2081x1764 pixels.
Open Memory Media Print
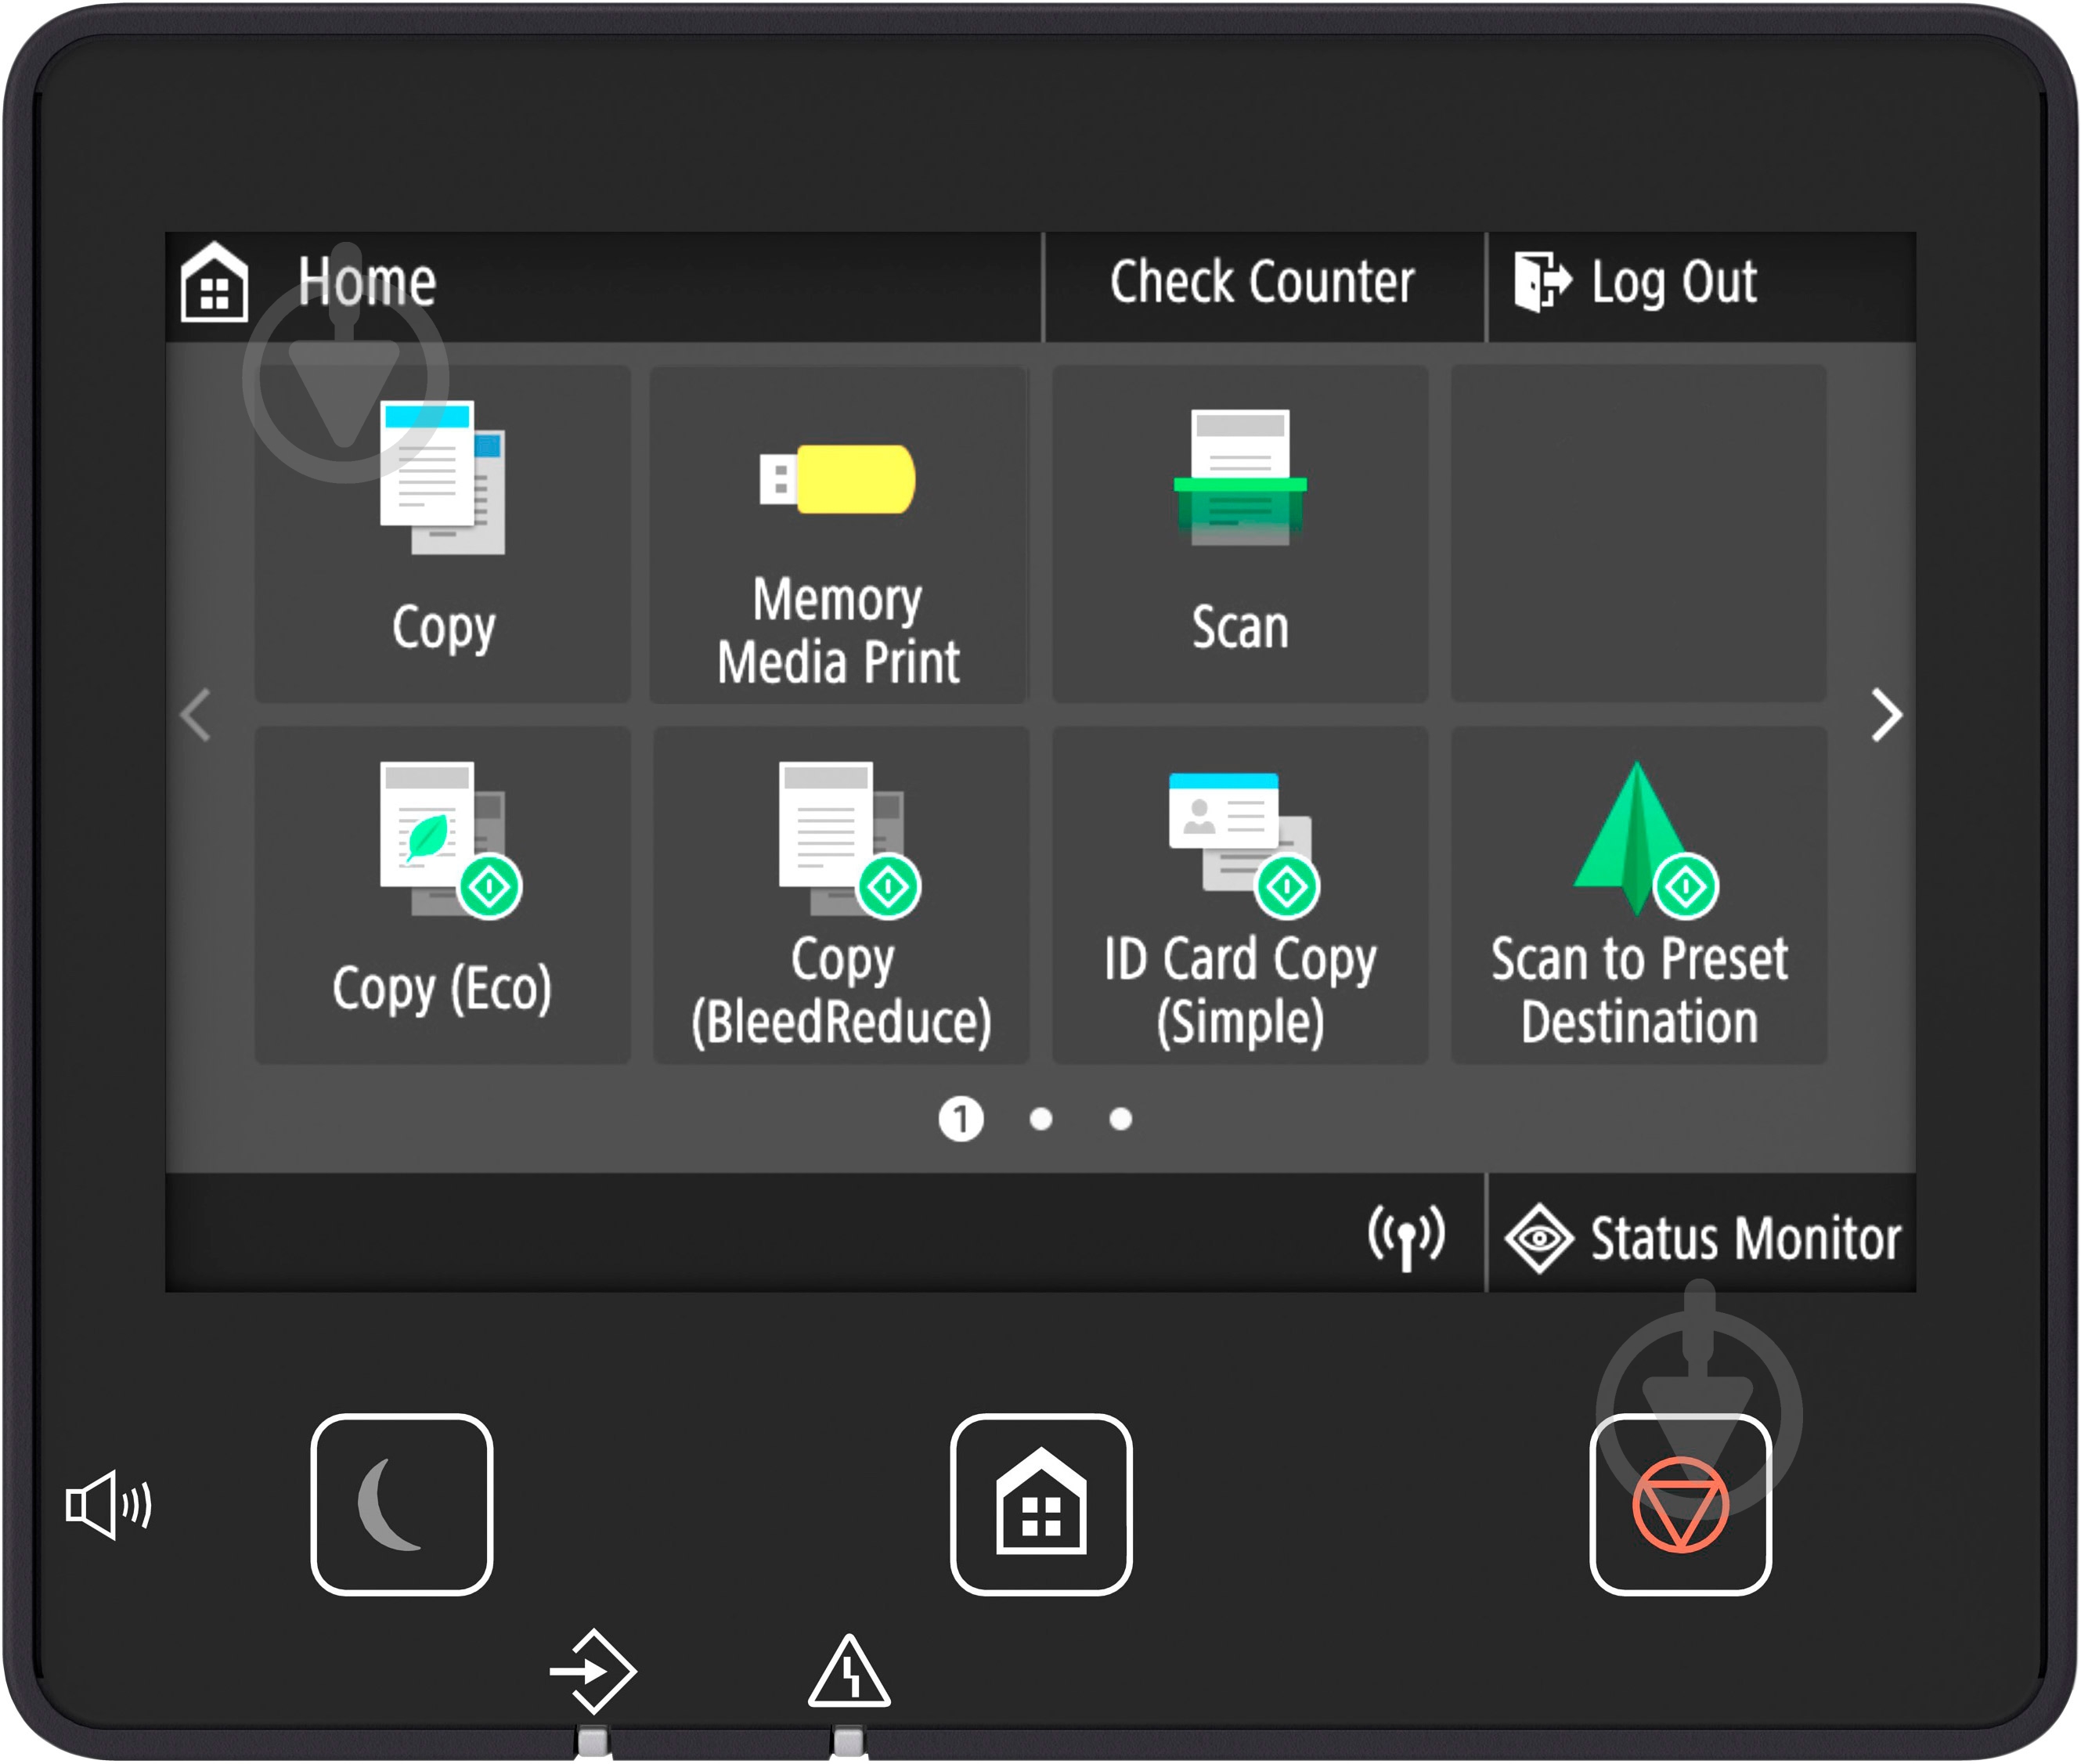pos(839,534)
